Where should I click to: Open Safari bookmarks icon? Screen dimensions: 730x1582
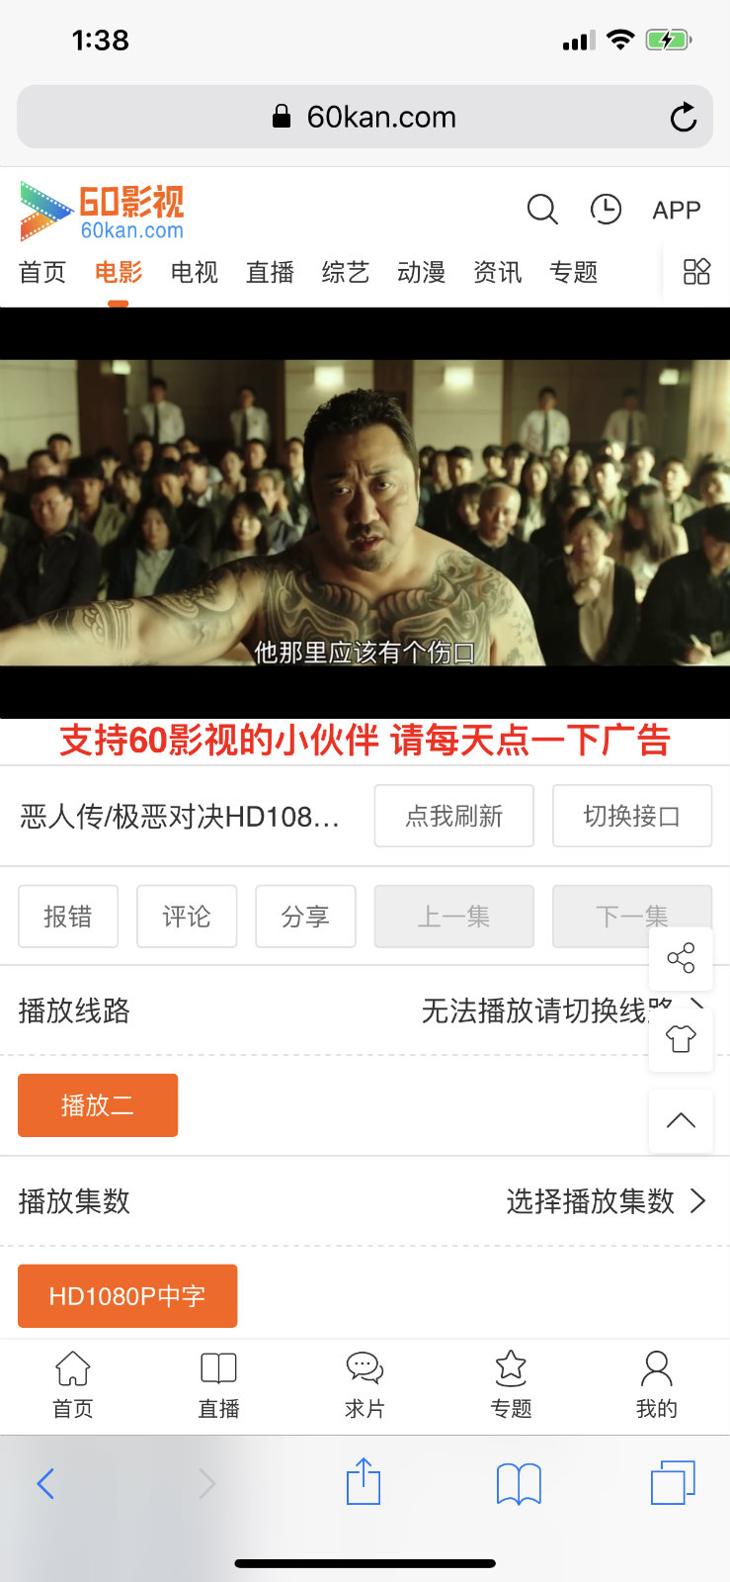pos(519,1483)
